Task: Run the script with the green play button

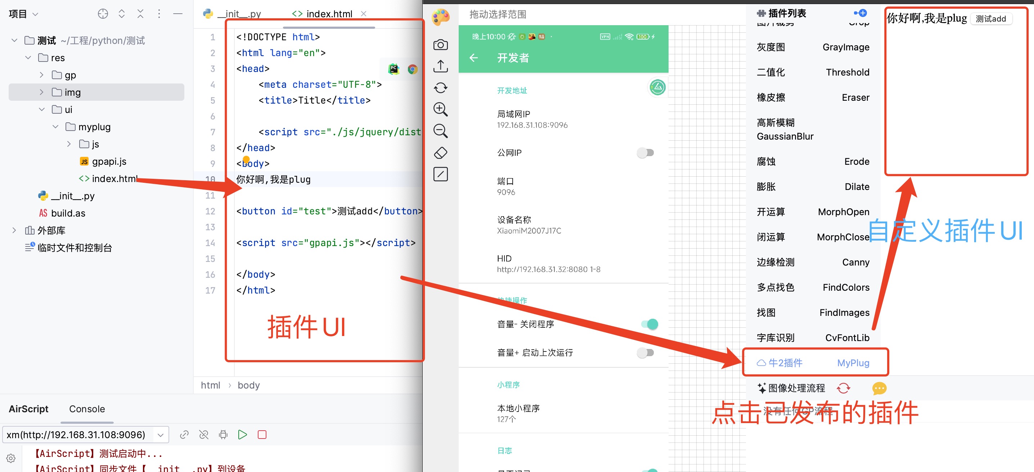Action: [x=242, y=435]
